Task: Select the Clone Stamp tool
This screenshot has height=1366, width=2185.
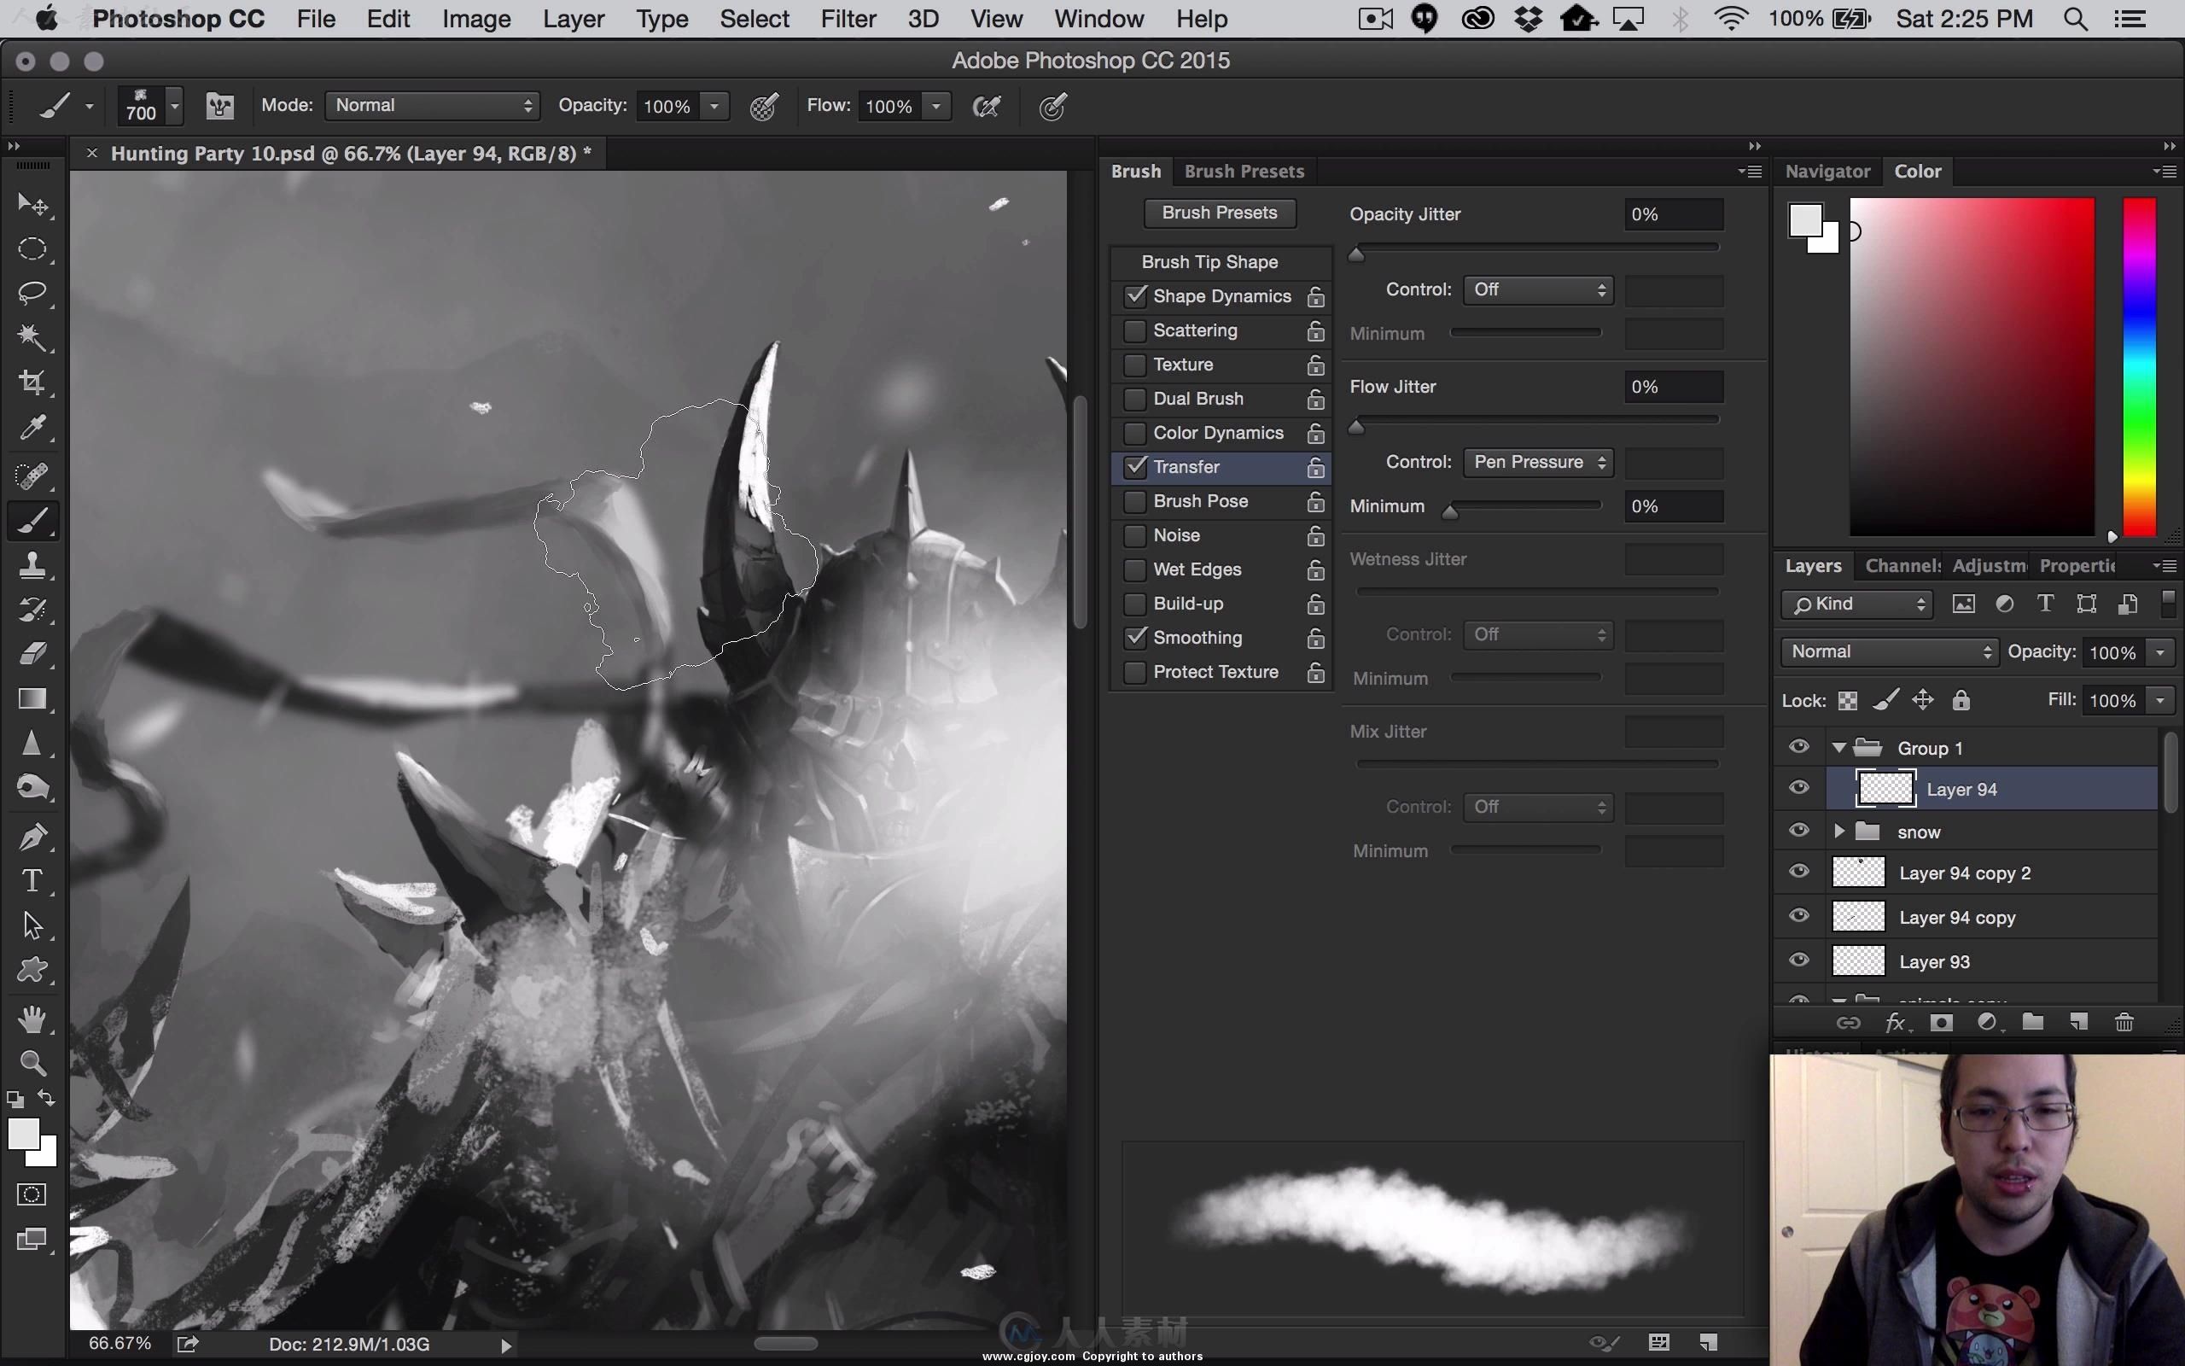Action: (32, 565)
